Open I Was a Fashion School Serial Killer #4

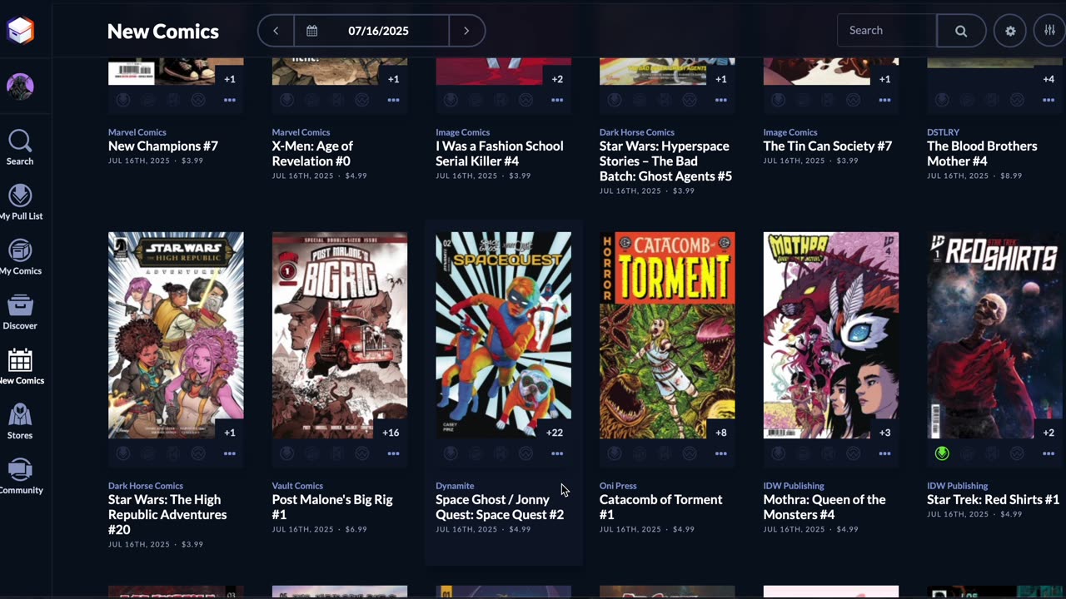pyautogui.click(x=500, y=154)
